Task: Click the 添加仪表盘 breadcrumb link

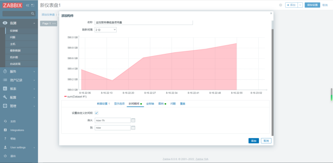Action: pyautogui.click(x=48, y=15)
